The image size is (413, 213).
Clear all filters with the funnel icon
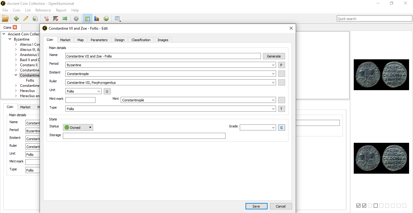(46, 18)
